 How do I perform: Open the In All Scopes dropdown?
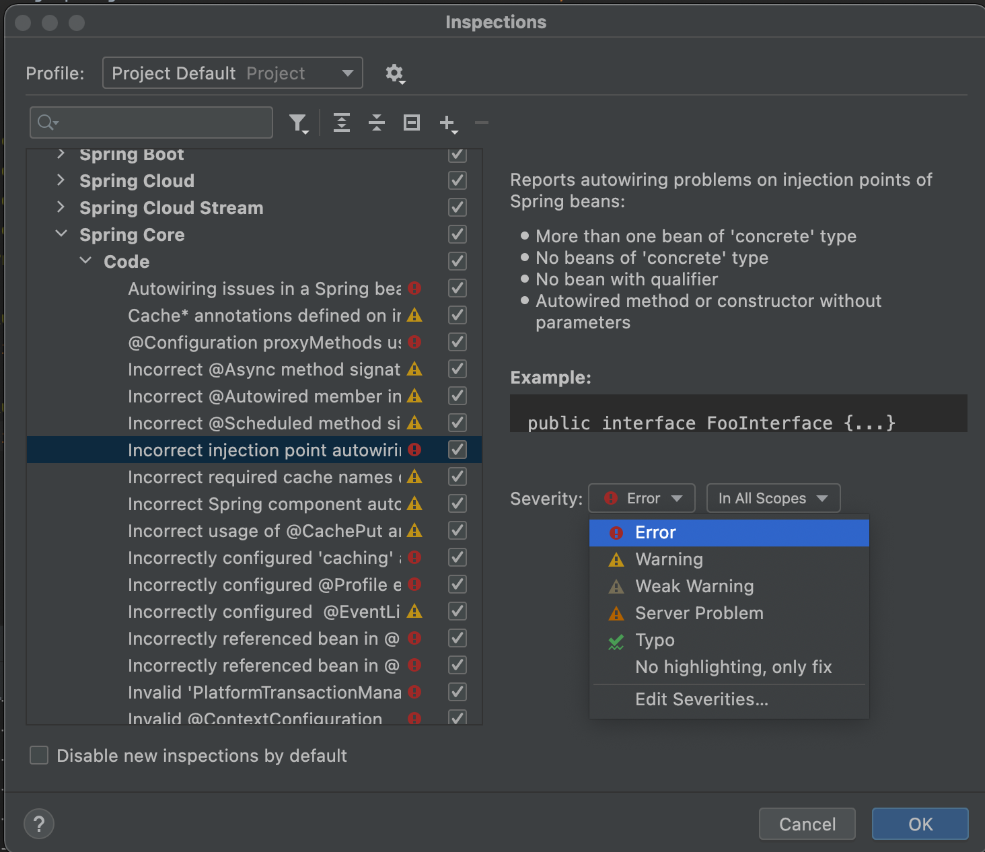click(x=773, y=498)
